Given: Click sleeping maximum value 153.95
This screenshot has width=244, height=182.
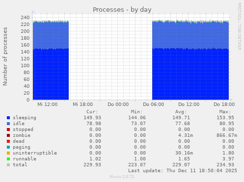Looking at the screenshot, I should click(x=225, y=118).
